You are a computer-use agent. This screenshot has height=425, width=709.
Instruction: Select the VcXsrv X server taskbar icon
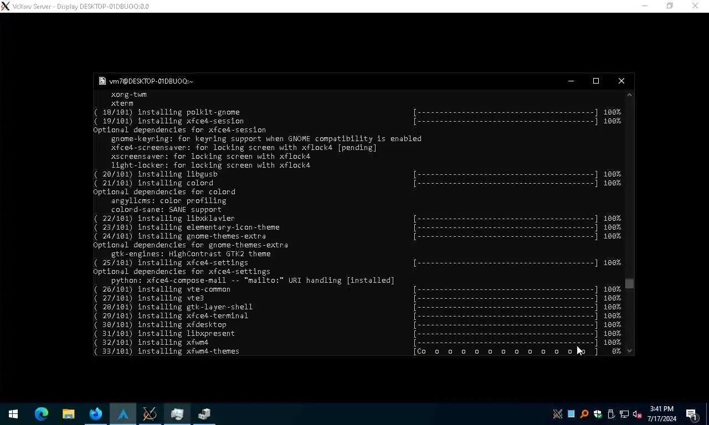(x=150, y=414)
